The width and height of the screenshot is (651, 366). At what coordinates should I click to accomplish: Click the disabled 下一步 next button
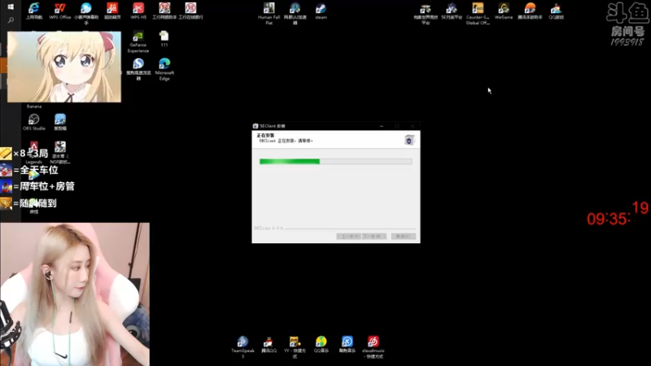coord(374,236)
